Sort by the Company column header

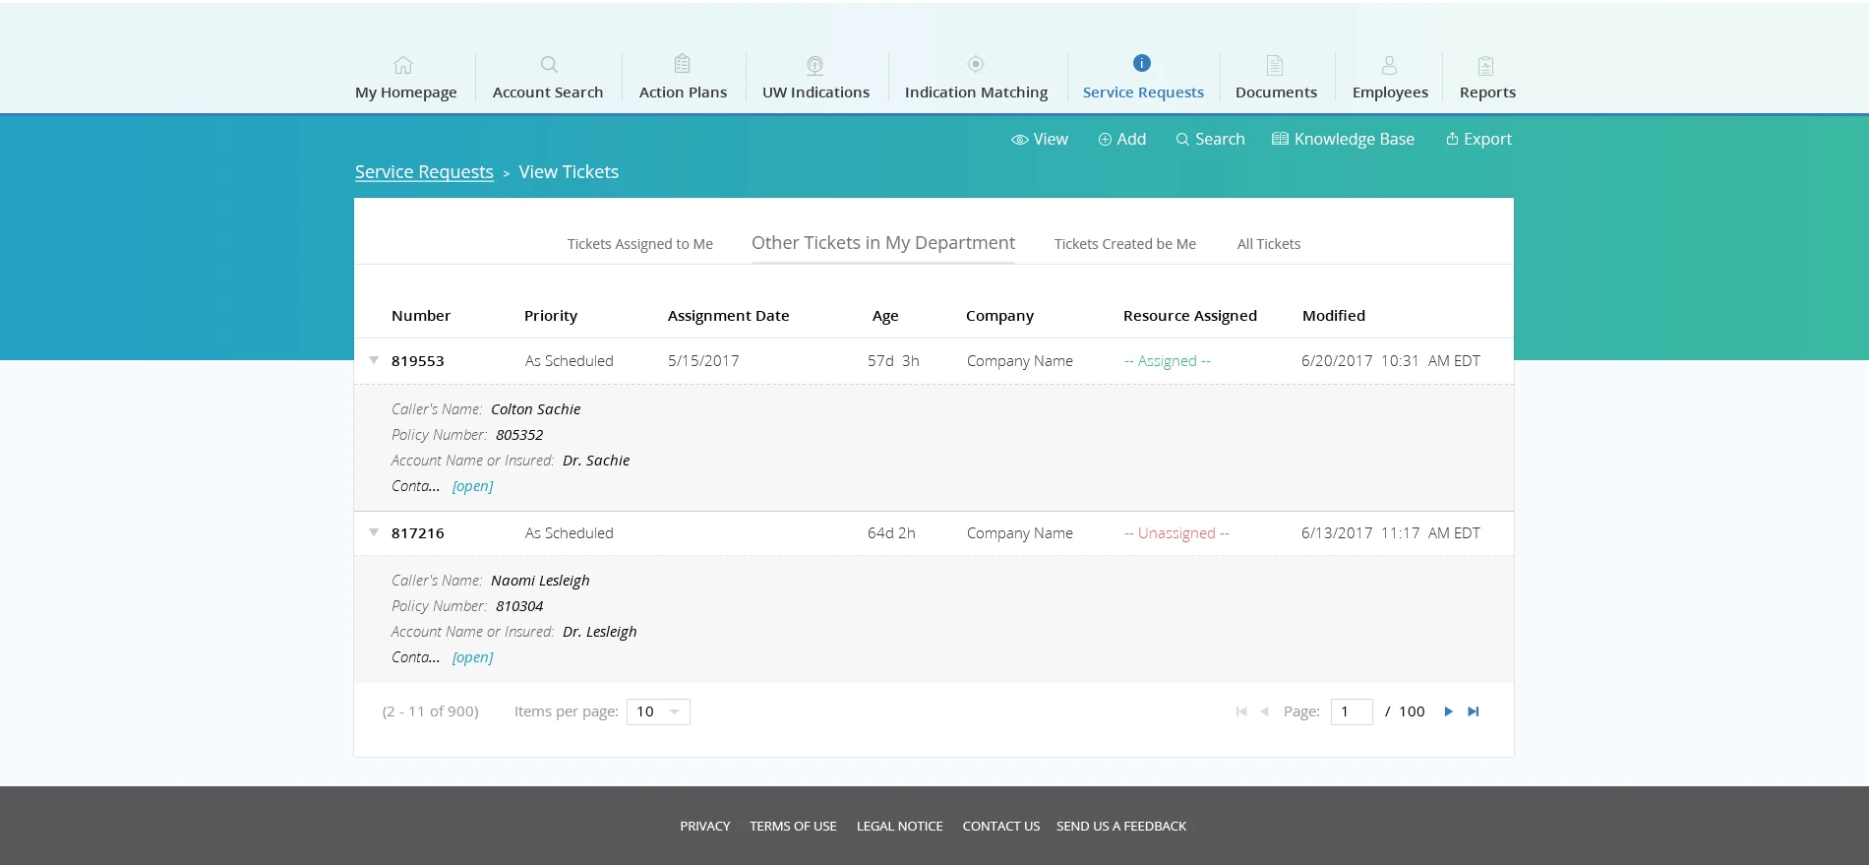(x=999, y=316)
